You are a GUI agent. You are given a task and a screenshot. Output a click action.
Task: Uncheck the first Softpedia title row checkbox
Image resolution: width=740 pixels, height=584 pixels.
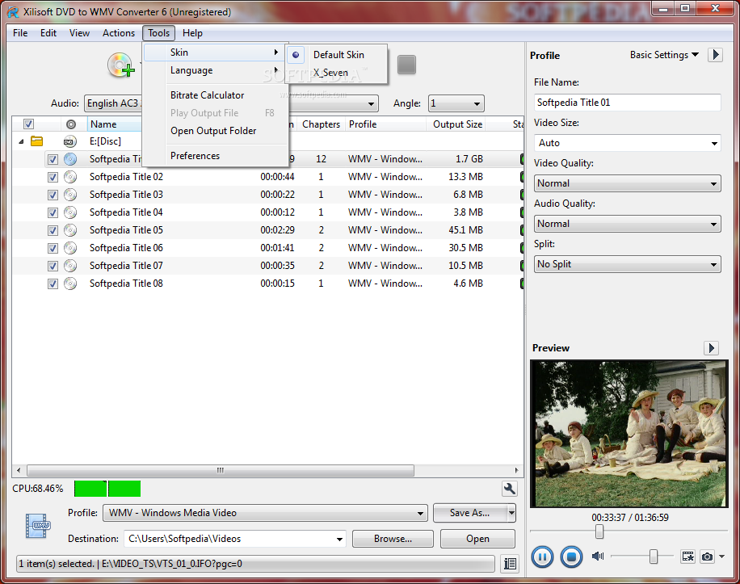53,159
